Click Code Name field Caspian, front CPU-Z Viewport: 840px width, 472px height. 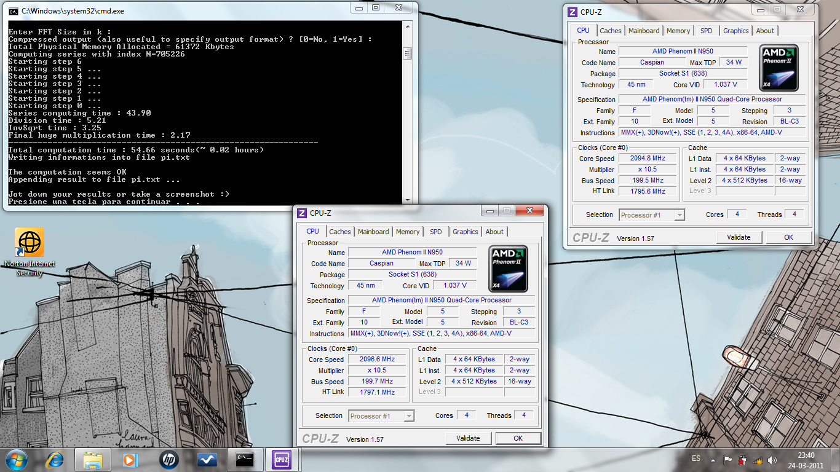[x=381, y=263]
